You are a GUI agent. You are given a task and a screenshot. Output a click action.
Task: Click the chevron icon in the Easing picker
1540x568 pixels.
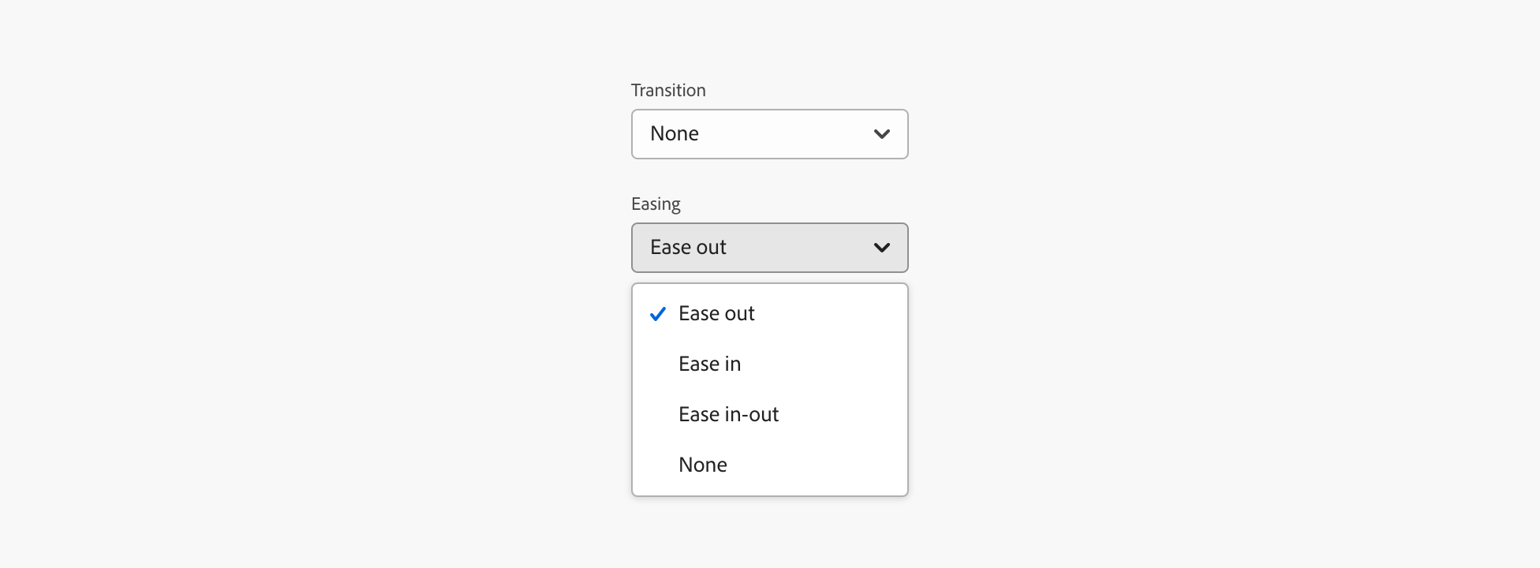pos(882,248)
